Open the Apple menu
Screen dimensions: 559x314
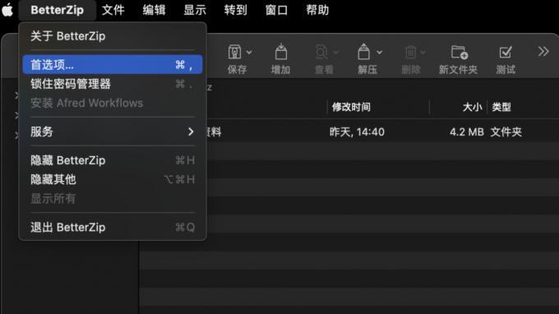pos(7,10)
